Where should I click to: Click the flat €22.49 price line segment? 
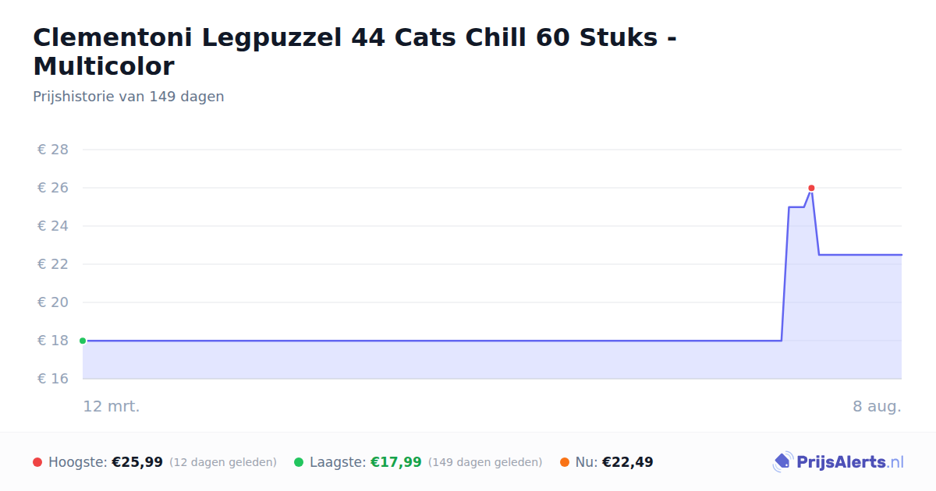[860, 255]
